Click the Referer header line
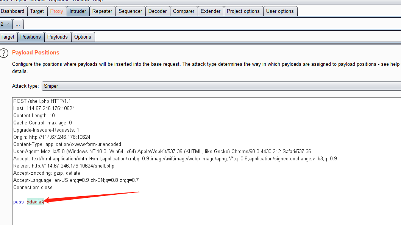 coord(64,166)
